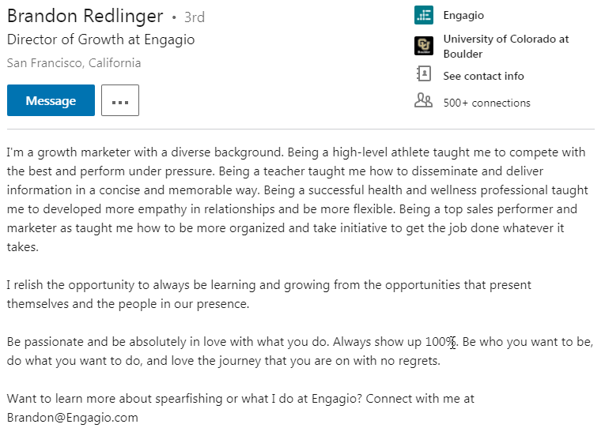Screen dimensions: 605x428
Task: Open the Engagio company name link
Action: click(463, 15)
